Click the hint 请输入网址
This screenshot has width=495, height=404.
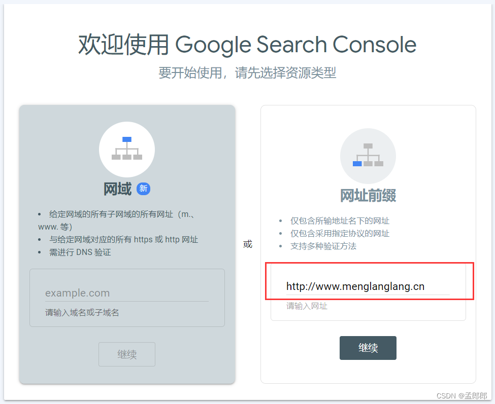(307, 306)
